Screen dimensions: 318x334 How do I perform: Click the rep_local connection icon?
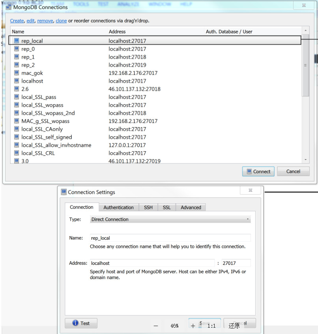click(17, 41)
